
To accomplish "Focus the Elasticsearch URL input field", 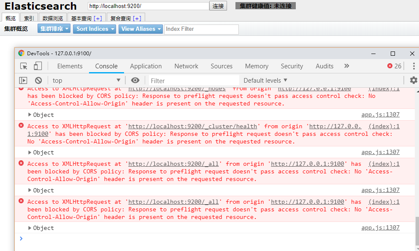I will coord(148,6).
